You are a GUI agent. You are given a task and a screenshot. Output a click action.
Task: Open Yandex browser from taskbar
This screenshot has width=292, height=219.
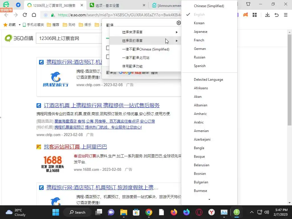coord(211,212)
